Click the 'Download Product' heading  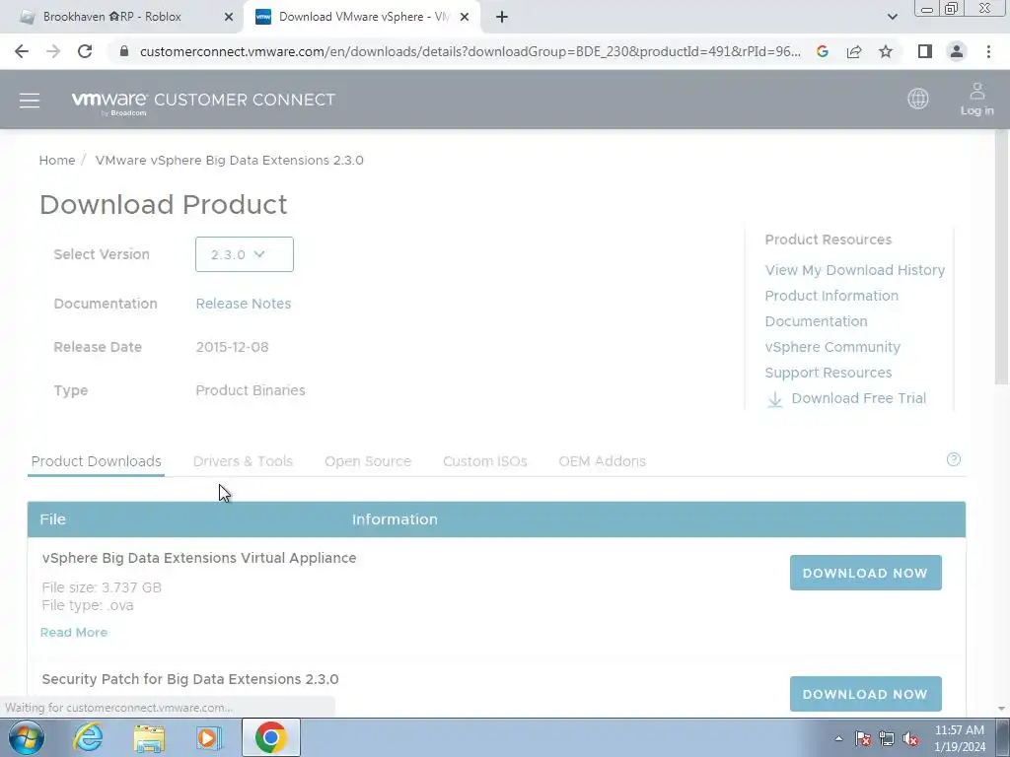coord(164,205)
